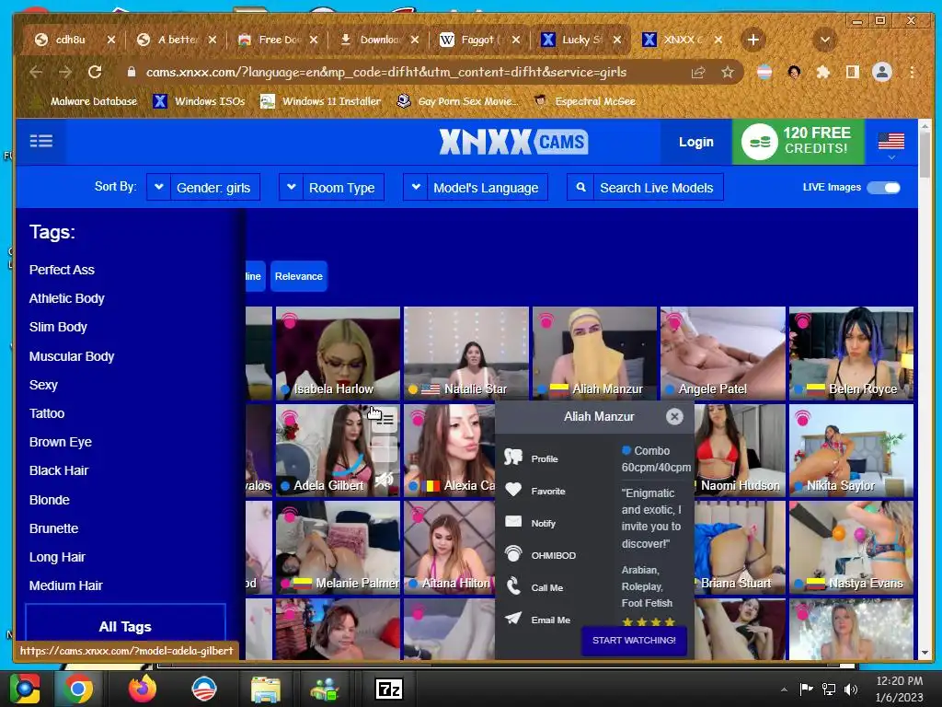Open the browser side panel icon
The height and width of the screenshot is (707, 942).
852,72
